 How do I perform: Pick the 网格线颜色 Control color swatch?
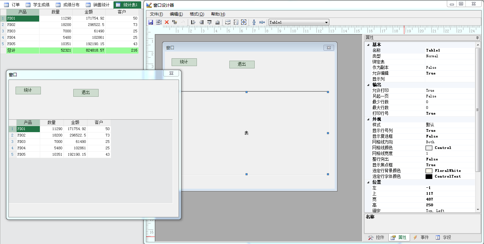click(429, 148)
